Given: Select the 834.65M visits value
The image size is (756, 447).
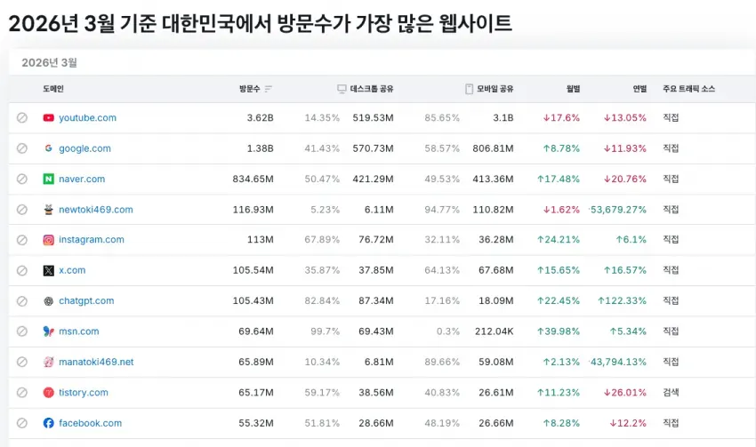Looking at the screenshot, I should pyautogui.click(x=253, y=179).
